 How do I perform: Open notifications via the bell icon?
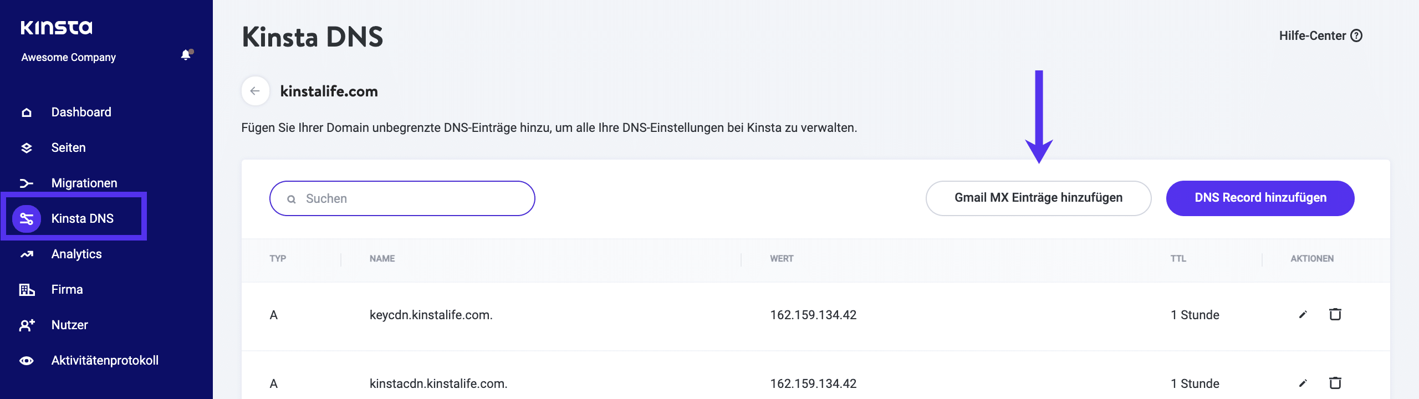[185, 55]
